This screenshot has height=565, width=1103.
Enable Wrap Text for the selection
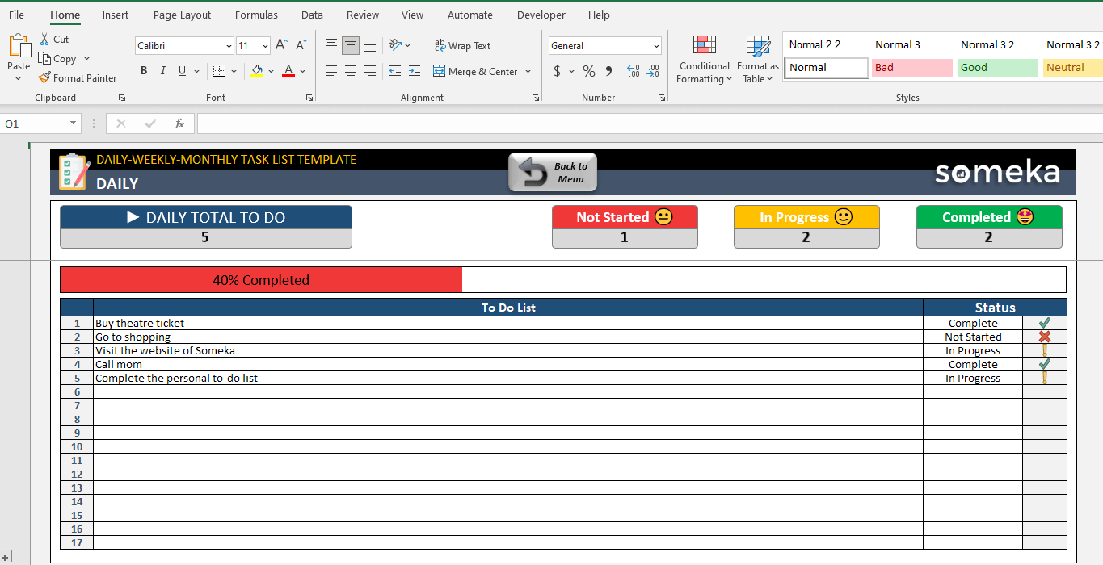click(x=462, y=45)
